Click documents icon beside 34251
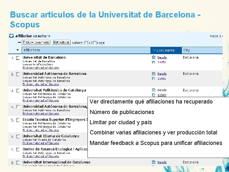The image size is (229, 172). coord(153,62)
